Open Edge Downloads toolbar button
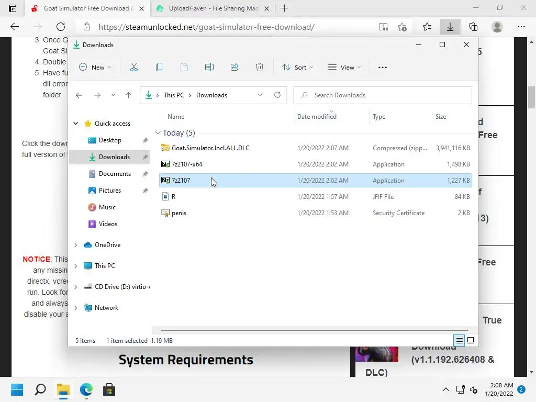 (450, 27)
